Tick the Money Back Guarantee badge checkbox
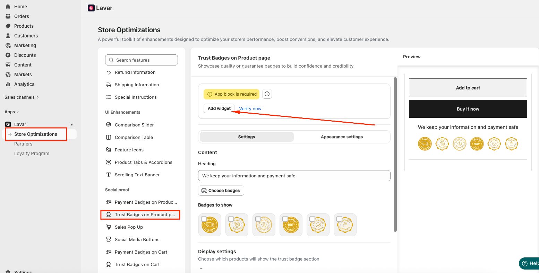The image size is (539, 273). coord(258,219)
